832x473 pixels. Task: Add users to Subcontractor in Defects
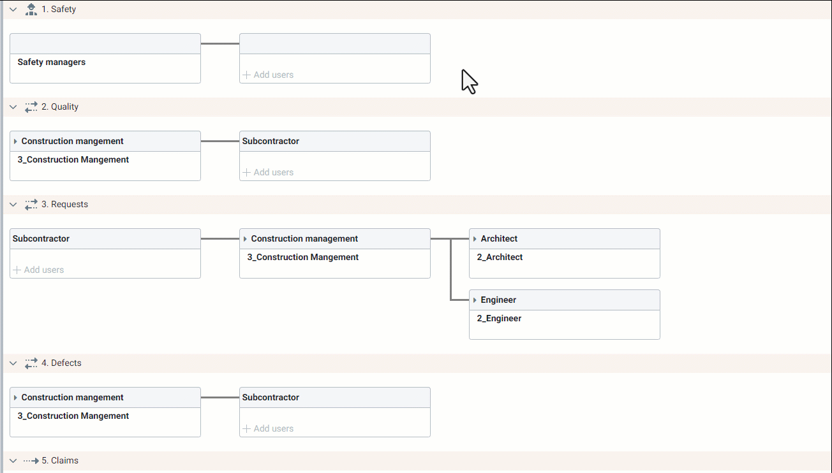coord(269,429)
